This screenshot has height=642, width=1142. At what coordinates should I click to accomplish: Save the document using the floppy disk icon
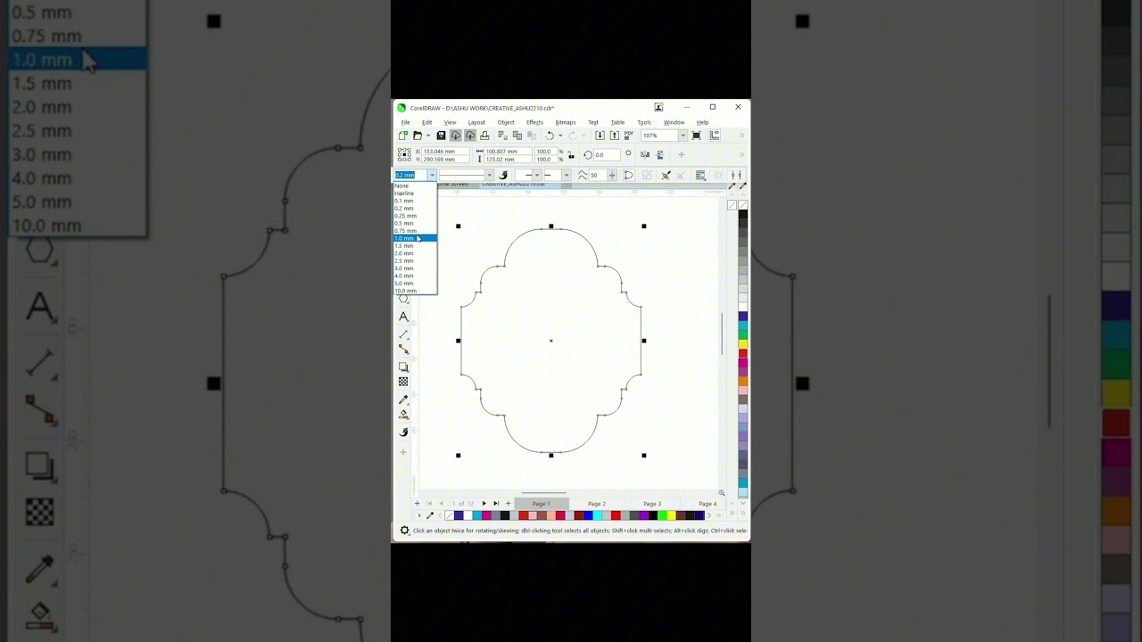tap(441, 136)
